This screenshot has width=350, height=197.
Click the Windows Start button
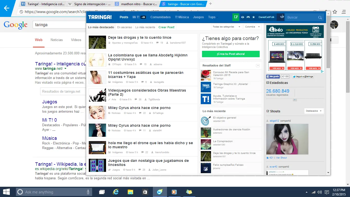[x=6, y=192]
